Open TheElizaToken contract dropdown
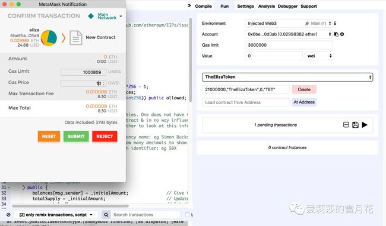 pos(287,77)
